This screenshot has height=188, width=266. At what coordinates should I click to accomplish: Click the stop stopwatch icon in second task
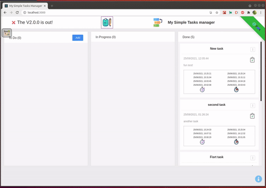click(236, 142)
